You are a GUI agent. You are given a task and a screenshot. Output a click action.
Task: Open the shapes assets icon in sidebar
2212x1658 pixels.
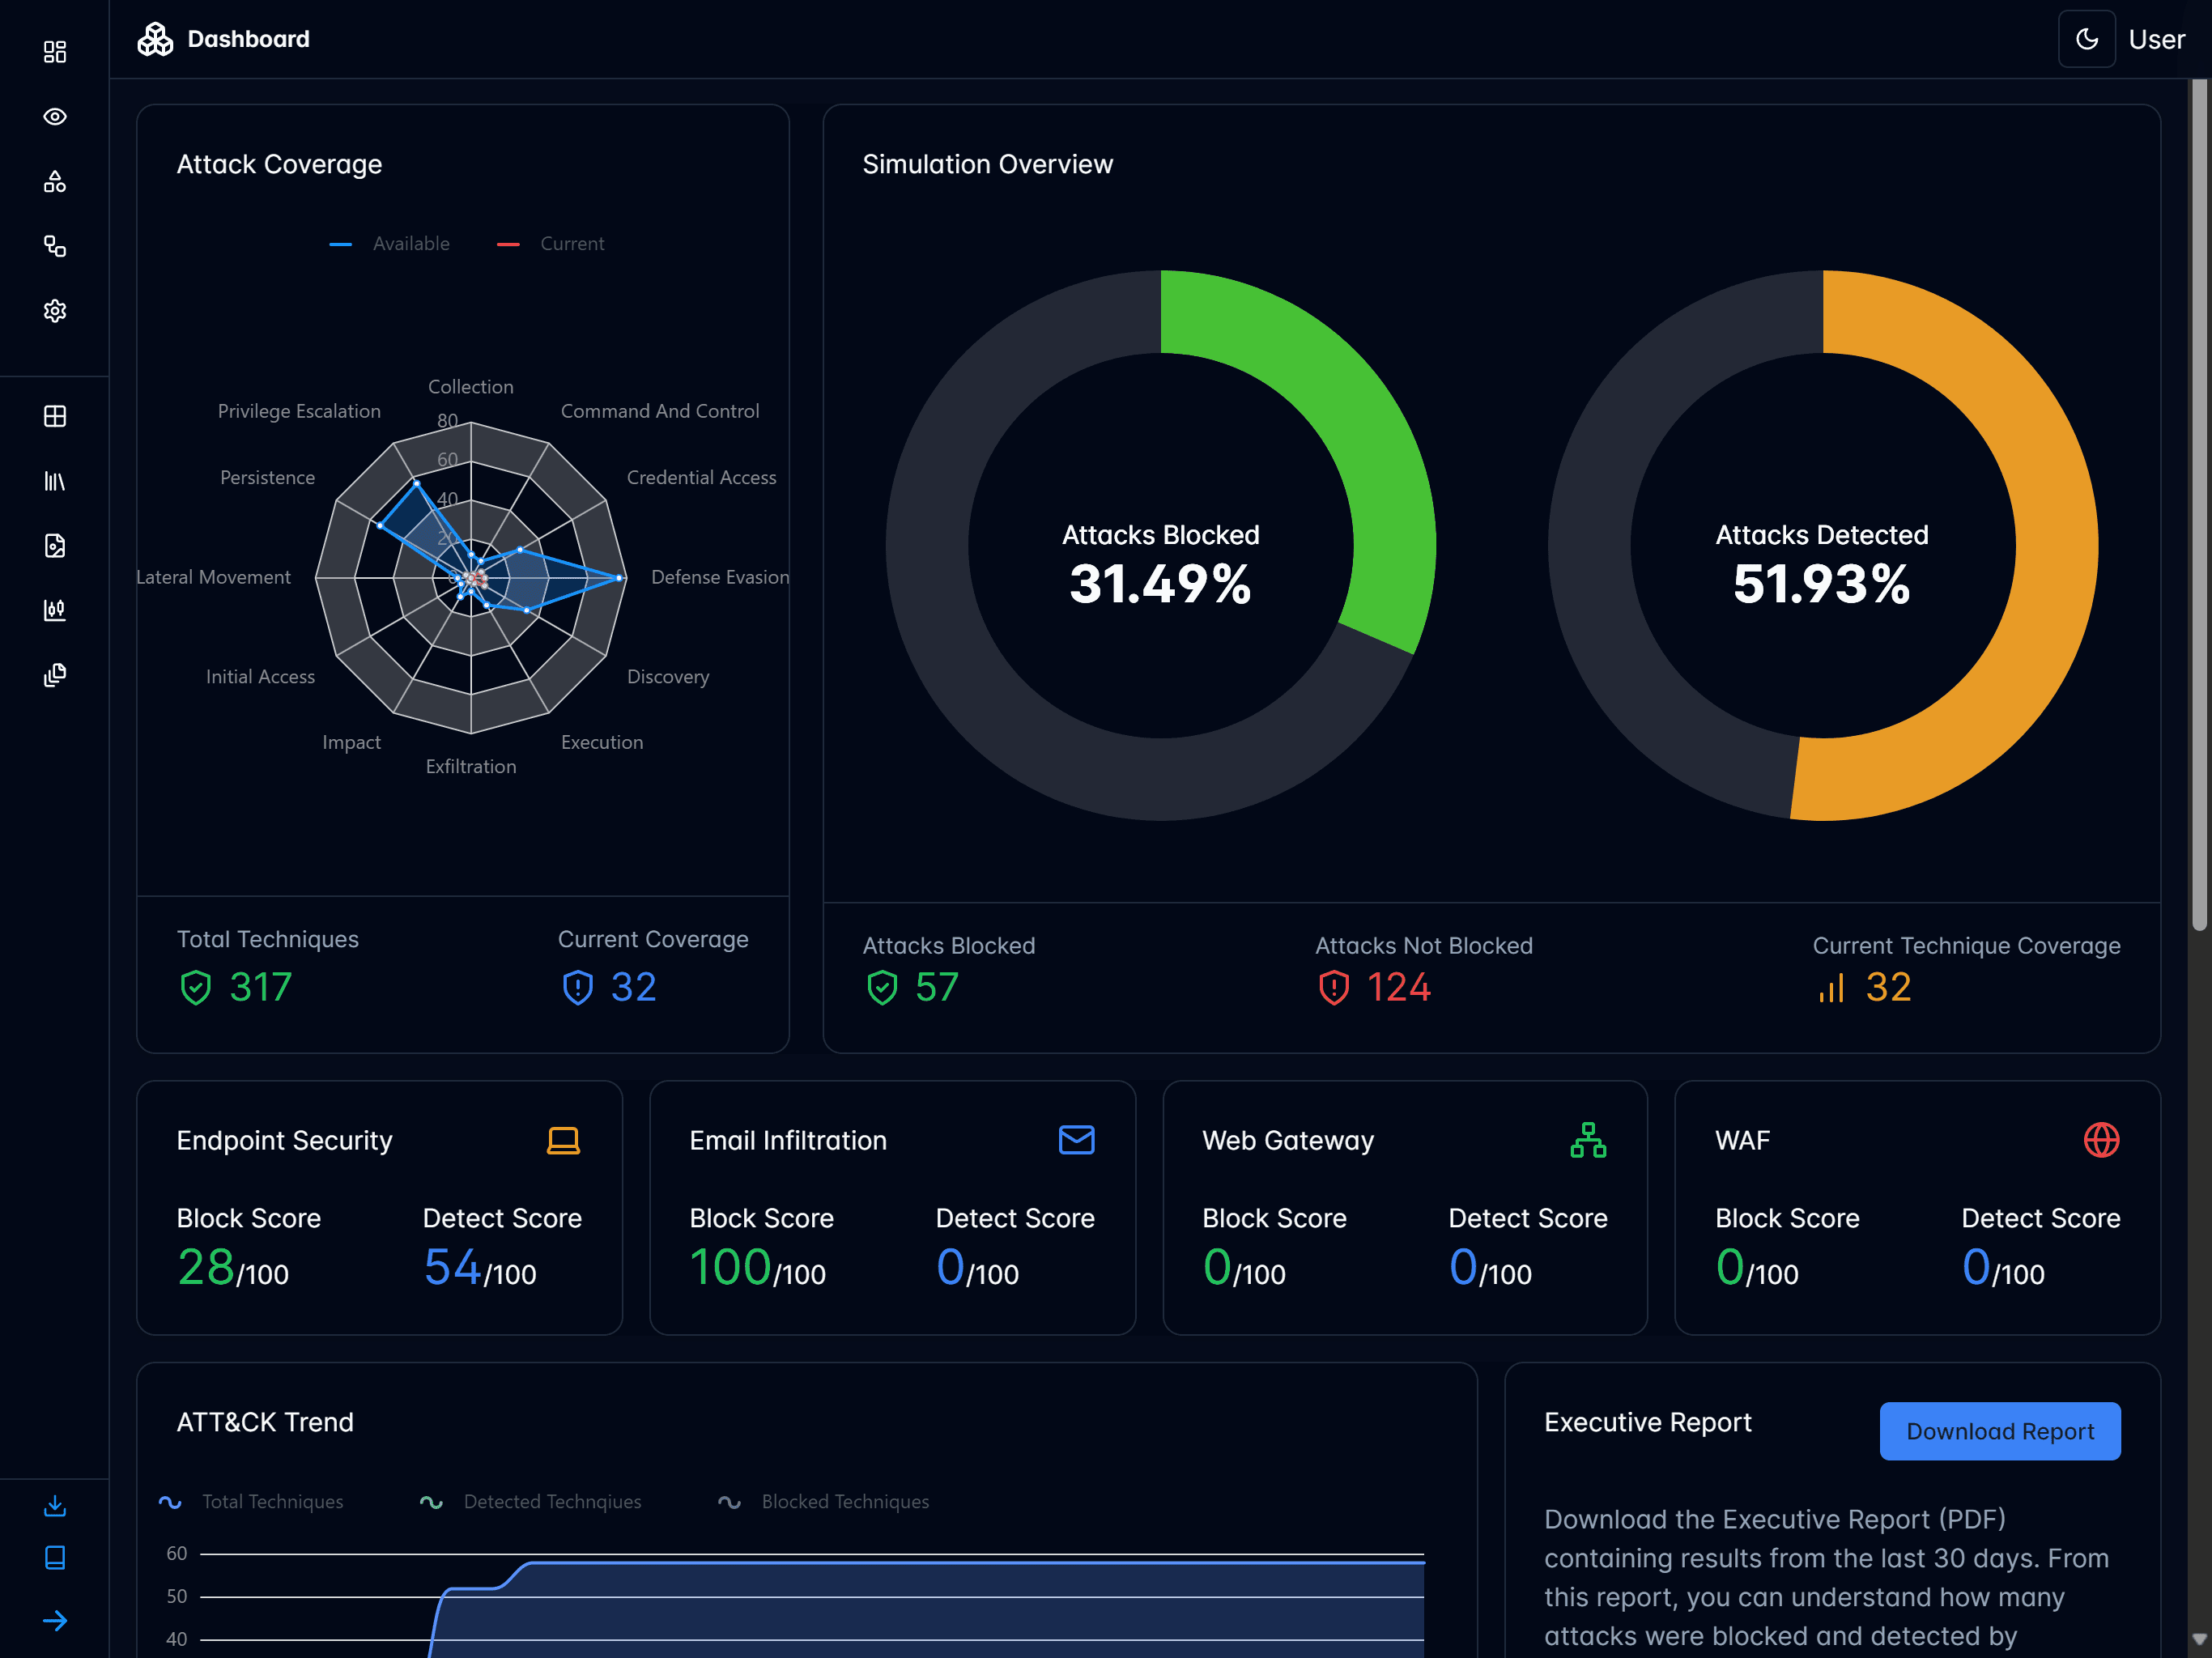(55, 181)
